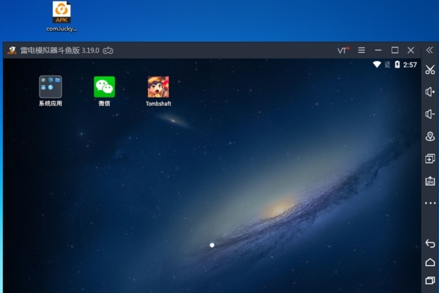Collapse the emulator side toolbar
The height and width of the screenshot is (293, 439).
tap(429, 50)
